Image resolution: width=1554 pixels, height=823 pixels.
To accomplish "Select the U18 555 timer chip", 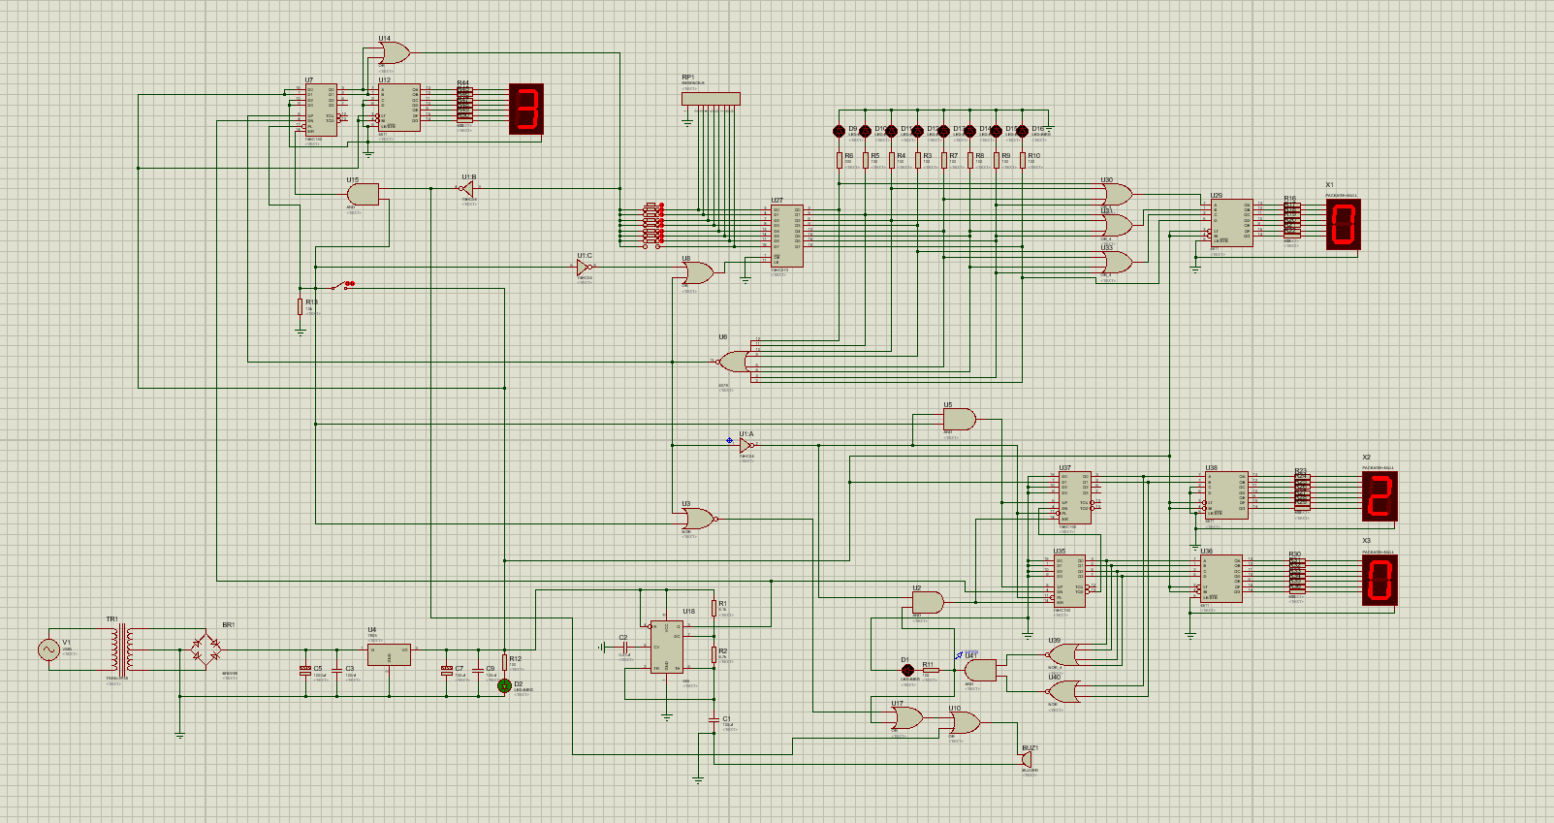I will (x=667, y=647).
